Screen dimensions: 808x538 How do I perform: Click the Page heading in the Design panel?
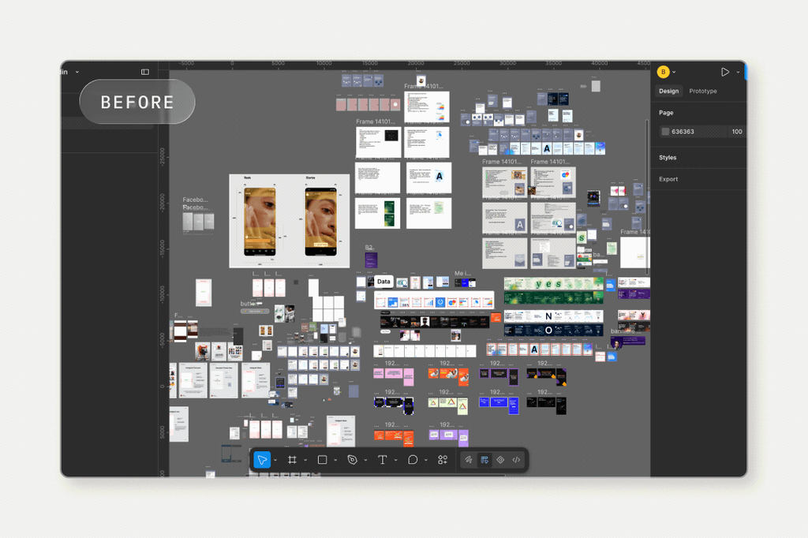(x=666, y=113)
